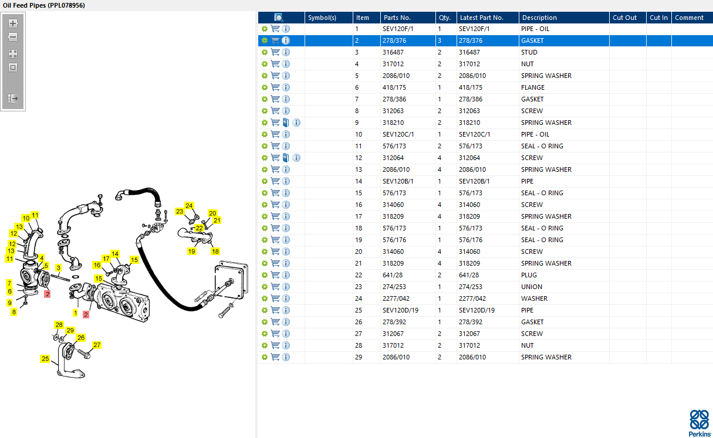The height and width of the screenshot is (438, 713).
Task: Click parts number 278/392 in Parts No. column
Action: pyautogui.click(x=394, y=322)
